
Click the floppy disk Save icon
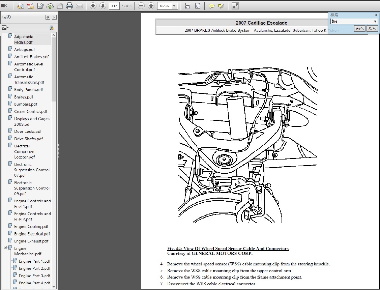click(60, 6)
